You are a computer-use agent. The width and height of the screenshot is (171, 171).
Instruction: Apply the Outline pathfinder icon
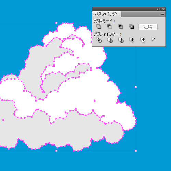click(x=143, y=40)
